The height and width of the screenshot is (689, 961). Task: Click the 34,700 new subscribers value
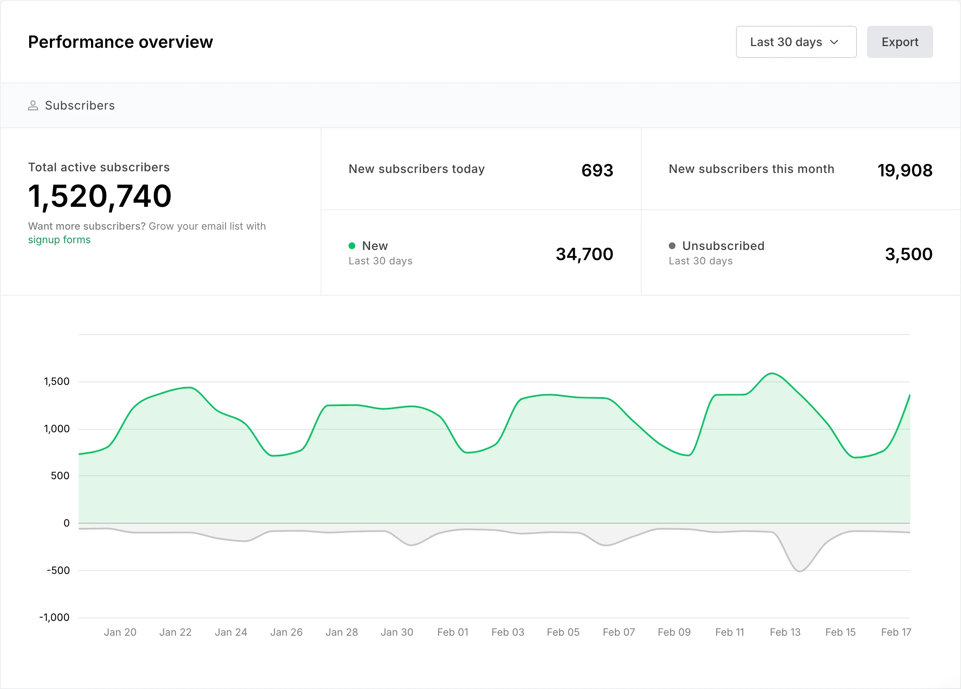(x=584, y=254)
